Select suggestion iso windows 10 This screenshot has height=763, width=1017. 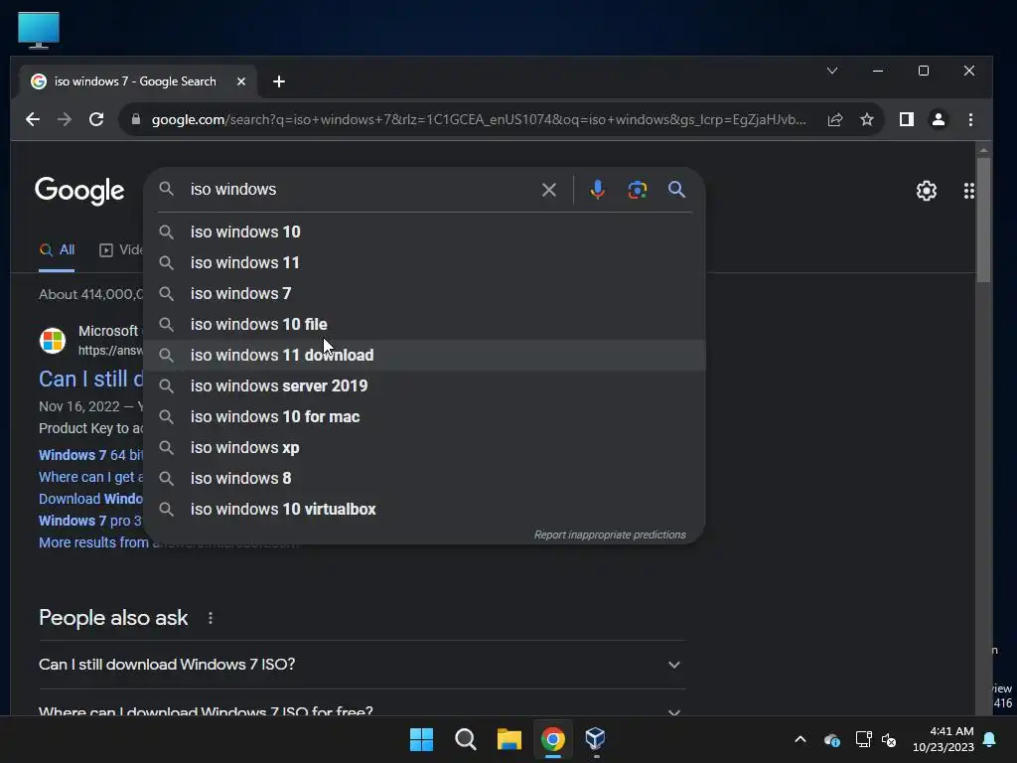pos(424,231)
